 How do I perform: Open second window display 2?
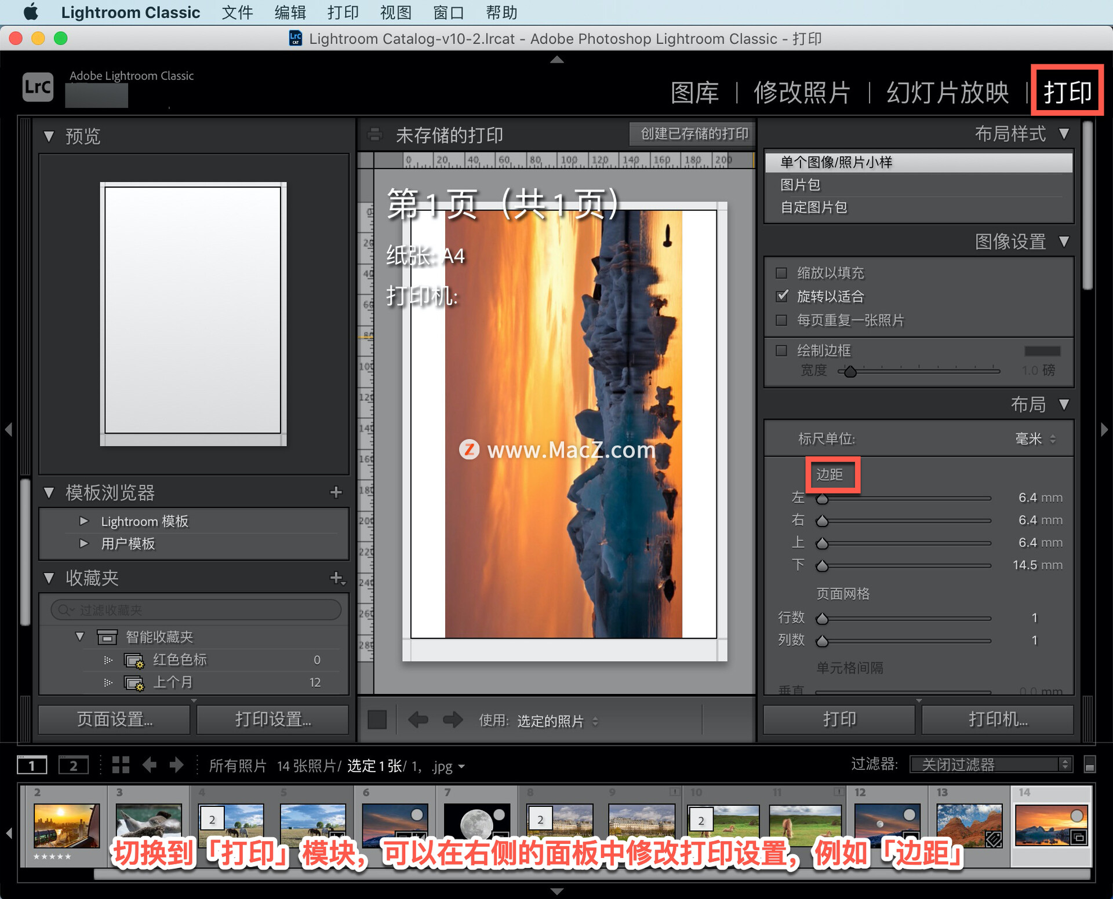74,765
